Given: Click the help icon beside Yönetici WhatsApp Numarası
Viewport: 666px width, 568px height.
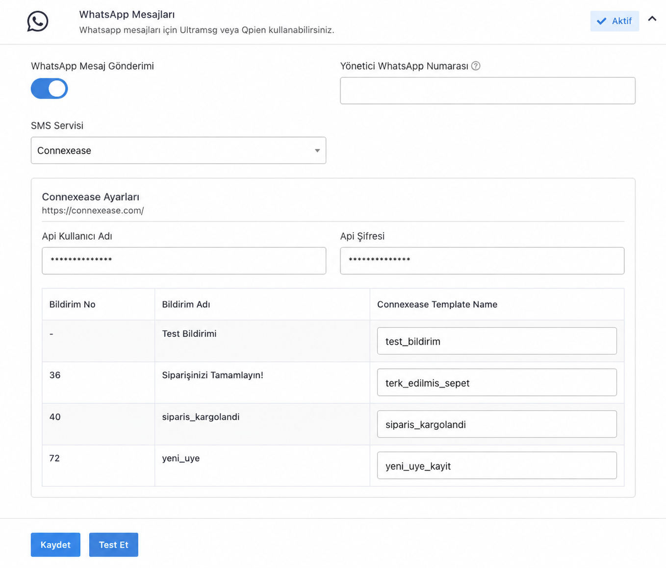Looking at the screenshot, I should [x=476, y=66].
